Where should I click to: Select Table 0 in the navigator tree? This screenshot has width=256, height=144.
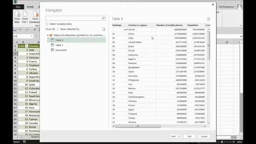[x=76, y=40]
